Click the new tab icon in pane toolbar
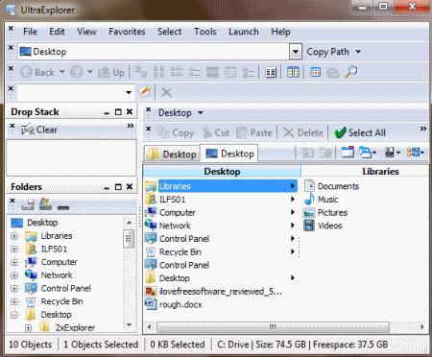 point(348,153)
